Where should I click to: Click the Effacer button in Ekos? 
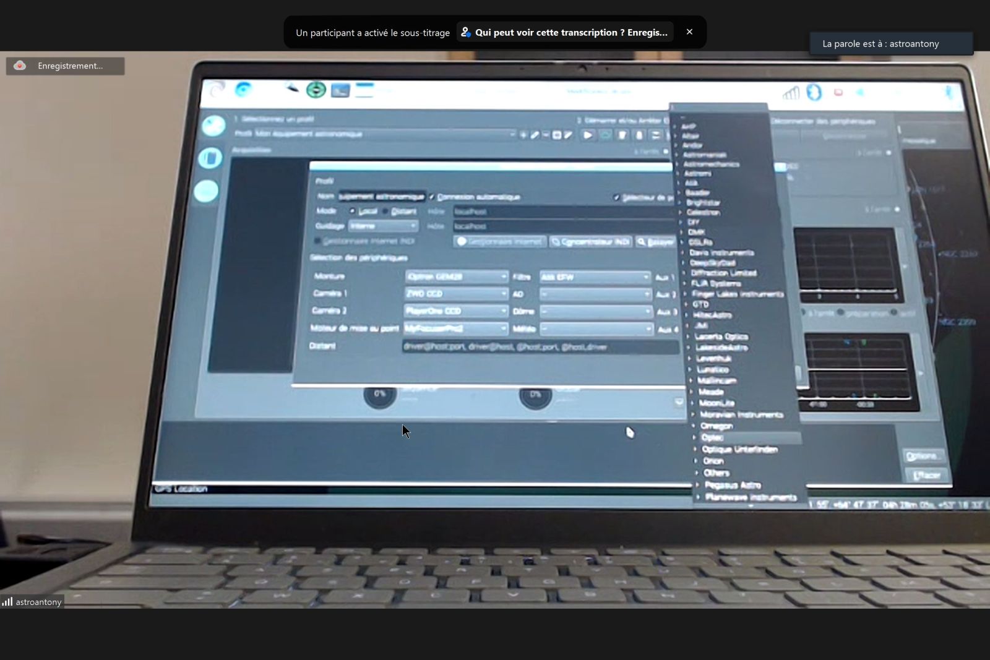coord(926,475)
